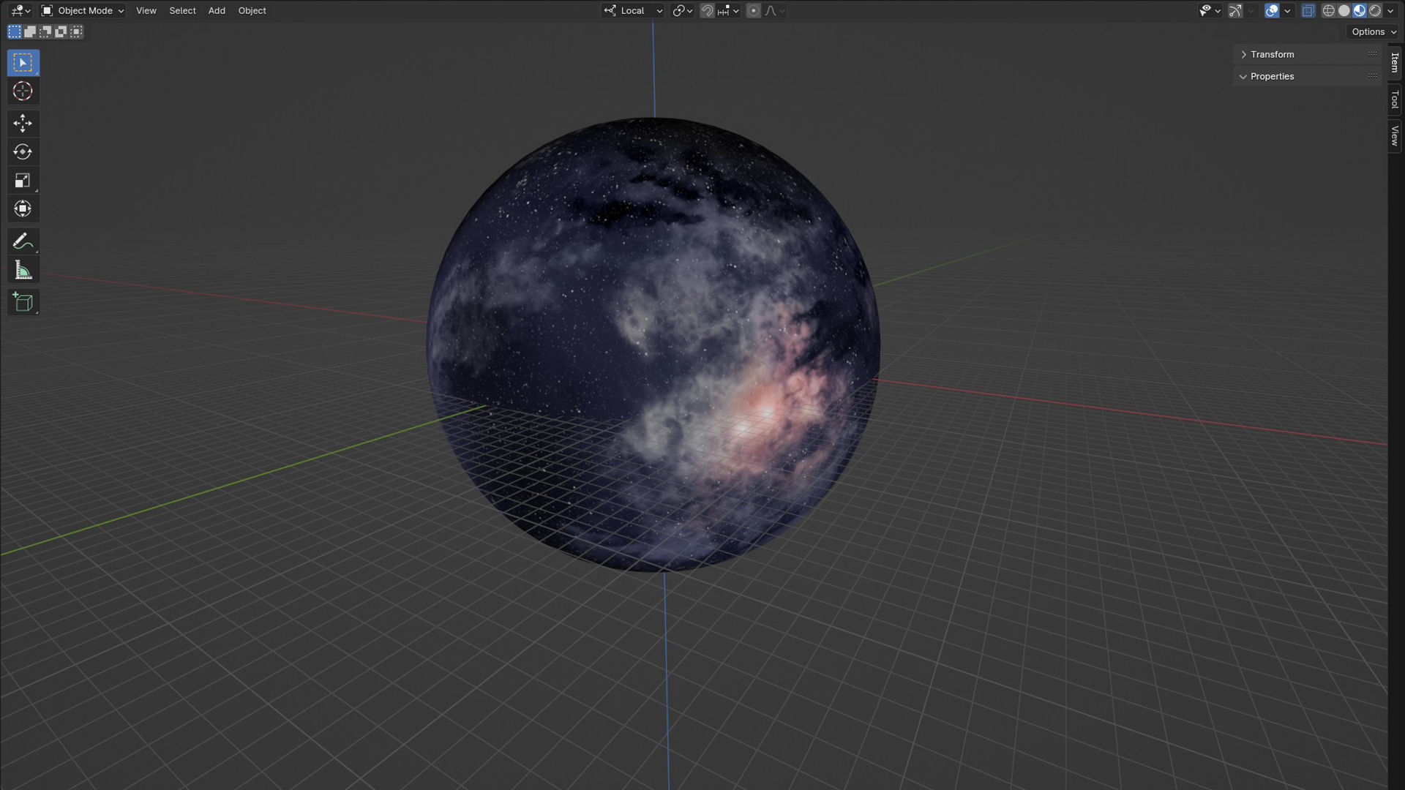The width and height of the screenshot is (1405, 790).
Task: Open the Options dropdown
Action: [1374, 31]
